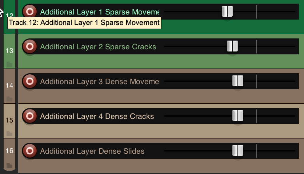Select track number 14 in the track panel
Image resolution: width=304 pixels, height=174 pixels.
tap(9, 86)
